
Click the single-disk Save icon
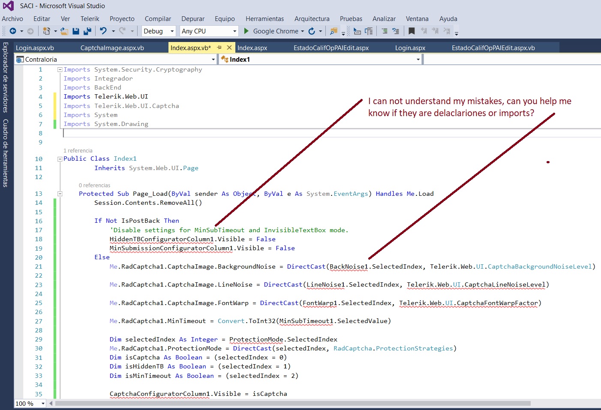point(76,31)
